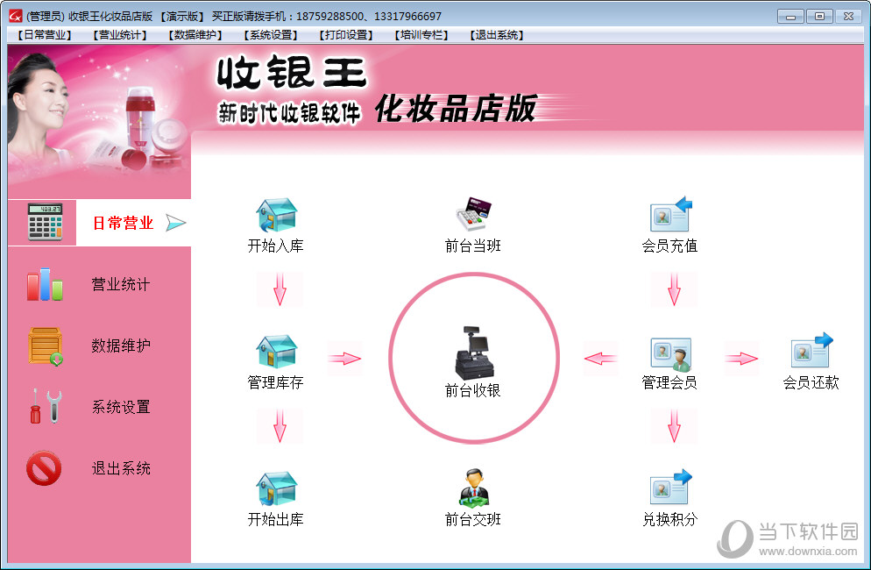This screenshot has height=570, width=871.
Task: Open the 前台收银 cash register icon
Action: point(474,353)
